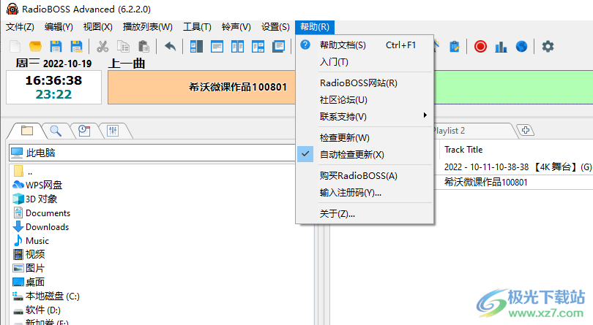Switch to the folder browser tab

27,131
